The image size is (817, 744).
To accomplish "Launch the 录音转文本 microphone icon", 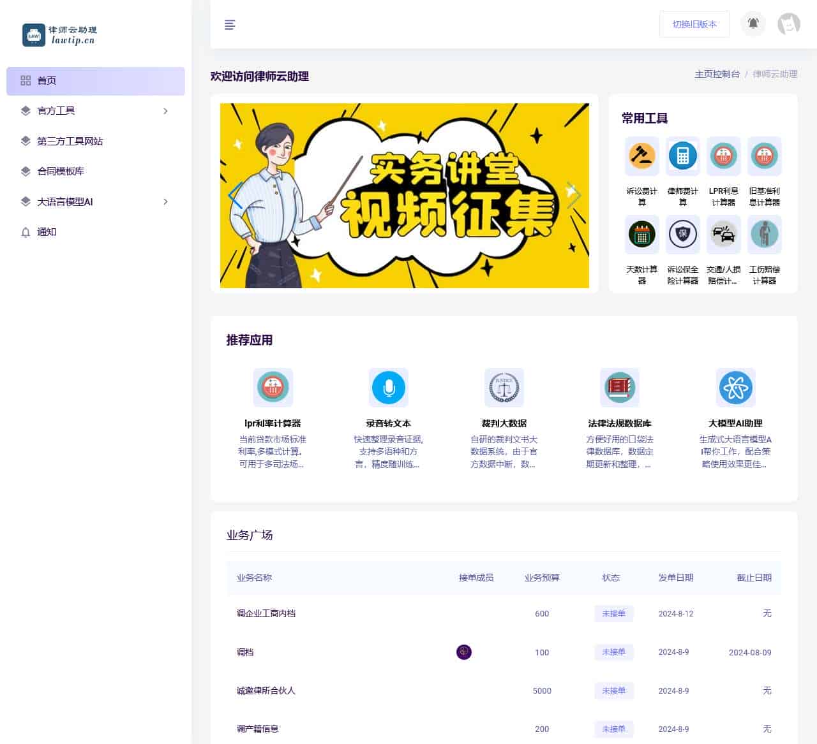I will click(389, 387).
